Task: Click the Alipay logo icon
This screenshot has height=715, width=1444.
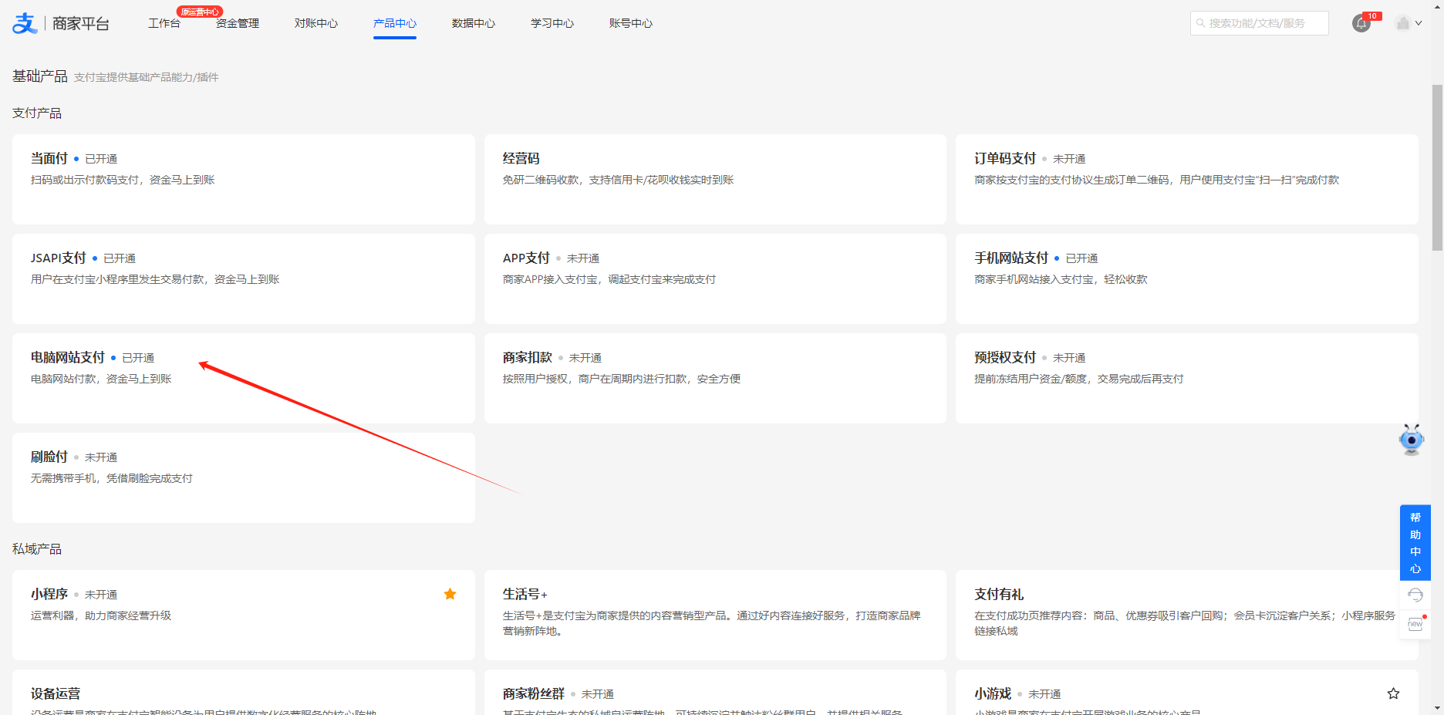Action: (25, 23)
